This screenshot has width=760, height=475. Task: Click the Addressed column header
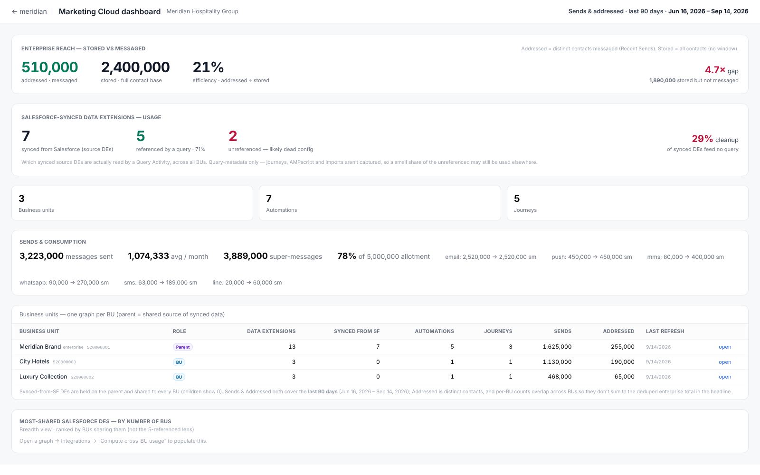(x=618, y=332)
